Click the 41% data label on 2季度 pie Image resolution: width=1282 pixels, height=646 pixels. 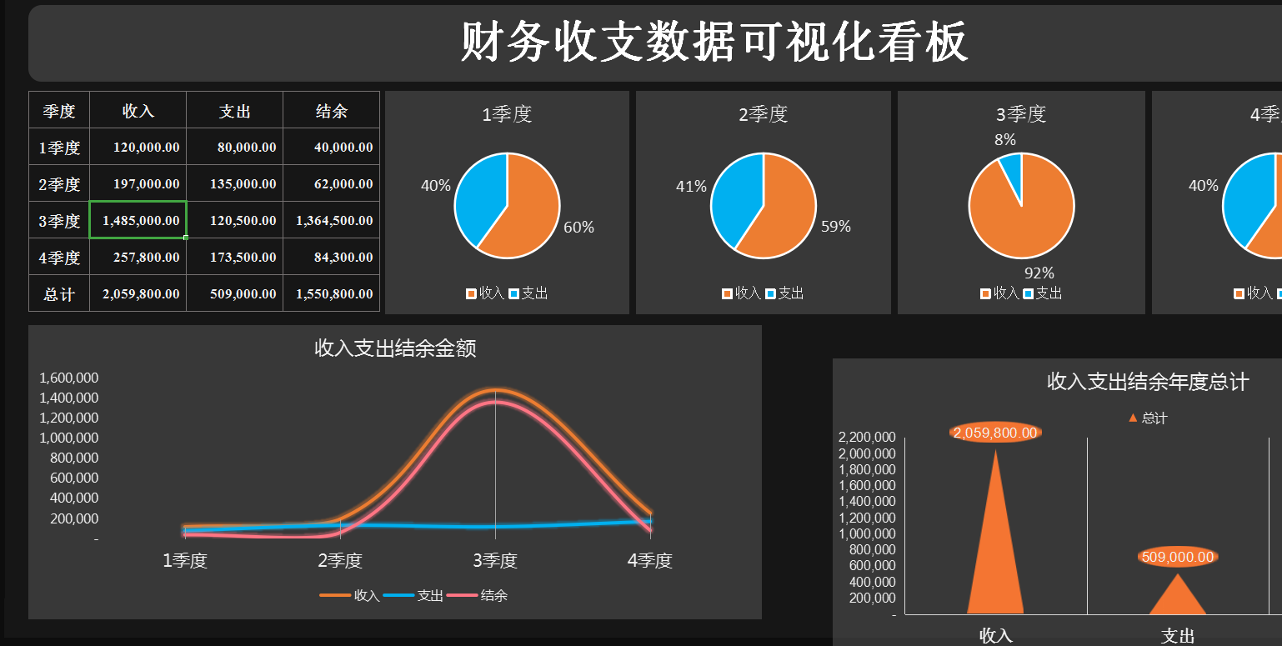(x=691, y=186)
